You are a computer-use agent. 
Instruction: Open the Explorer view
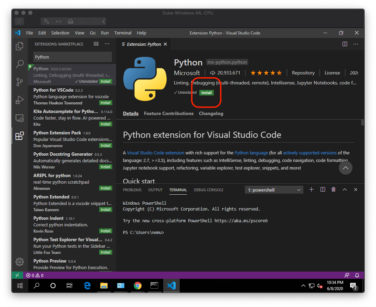coord(19,46)
